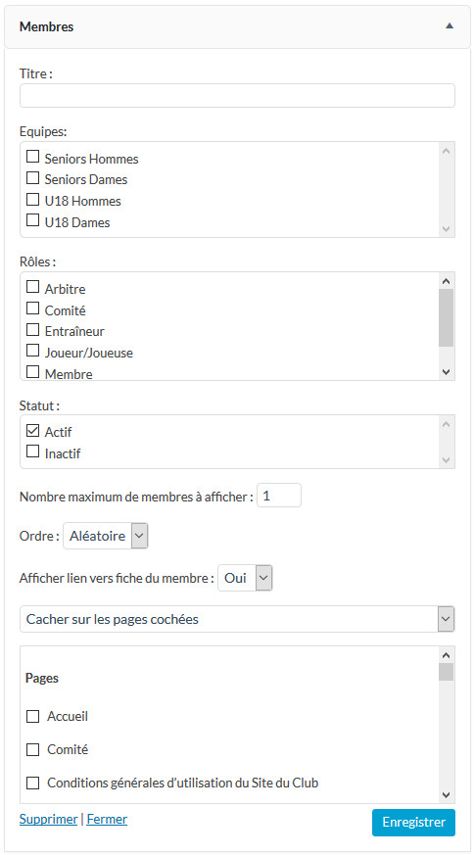Uncheck the Actif status checkbox
This screenshot has width=474, height=855.
[33, 431]
